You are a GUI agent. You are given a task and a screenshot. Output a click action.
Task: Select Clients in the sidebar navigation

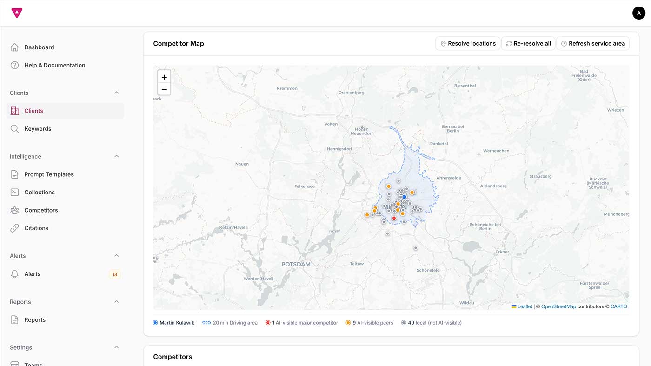coord(33,111)
